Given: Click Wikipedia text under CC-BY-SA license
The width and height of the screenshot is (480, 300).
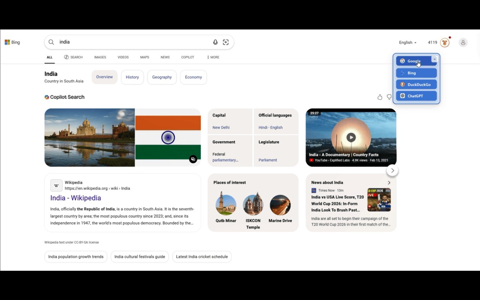Looking at the screenshot, I should (72, 243).
